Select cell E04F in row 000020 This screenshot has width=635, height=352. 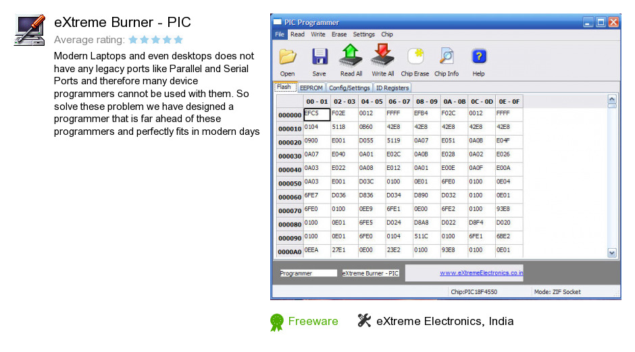pyautogui.click(x=509, y=142)
